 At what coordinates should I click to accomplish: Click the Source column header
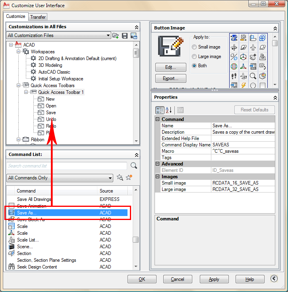(x=112, y=191)
